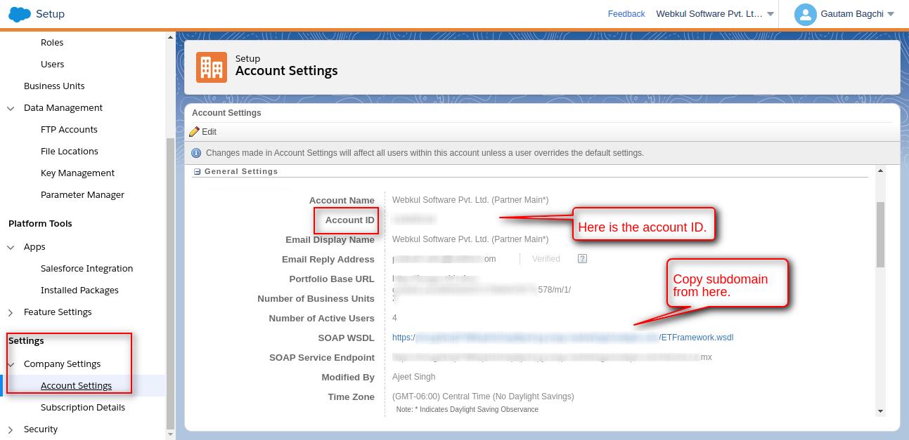909x440 pixels.
Task: Select FTP Accounts
Action: 69,129
